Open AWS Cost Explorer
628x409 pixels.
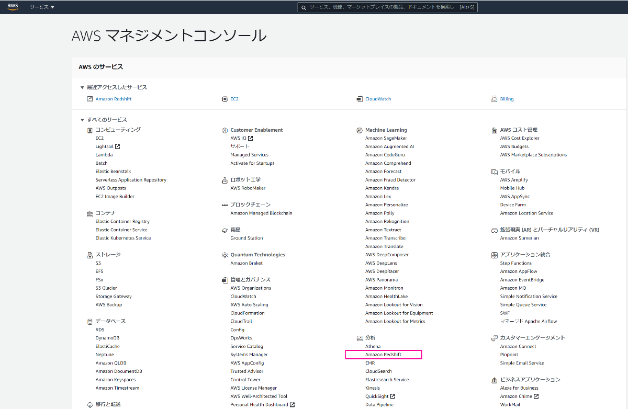pyautogui.click(x=520, y=138)
